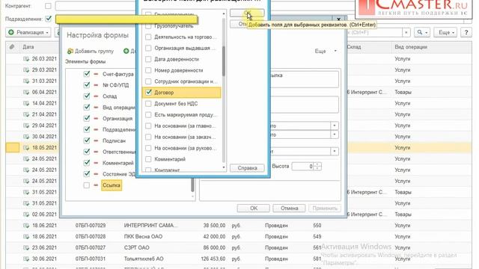Click the Добавить группу folder icon

(x=70, y=51)
